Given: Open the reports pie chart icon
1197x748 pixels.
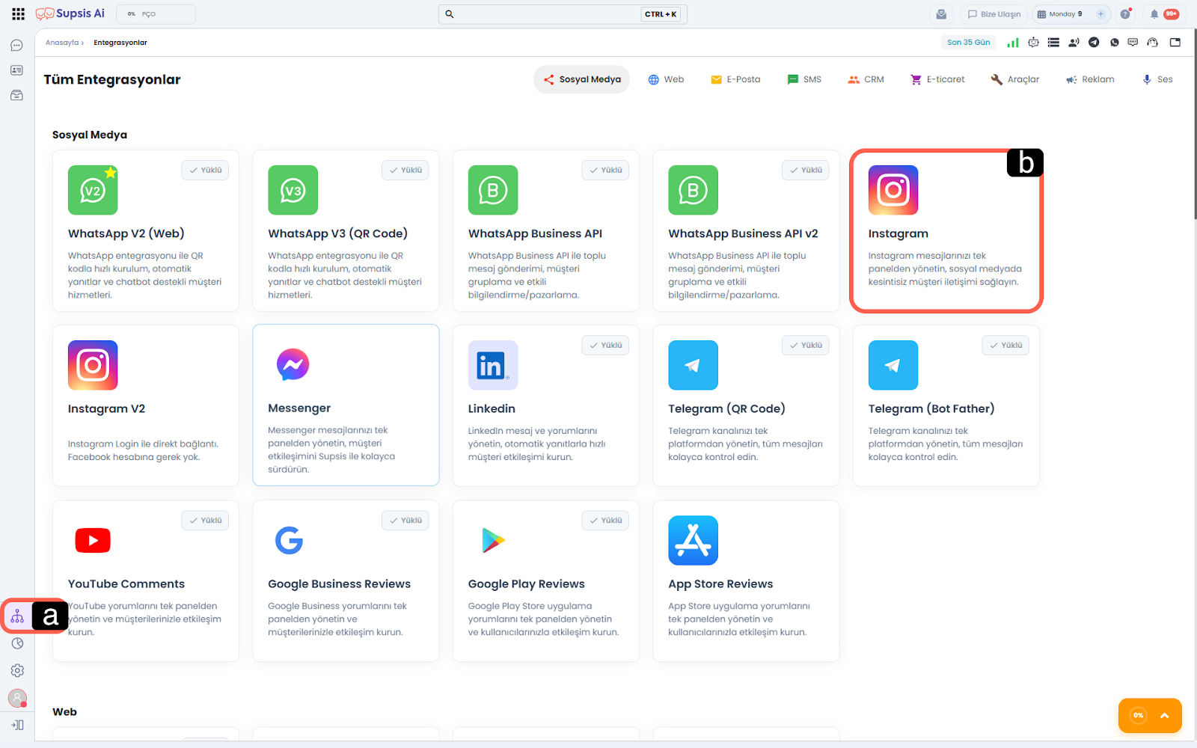Looking at the screenshot, I should (17, 643).
